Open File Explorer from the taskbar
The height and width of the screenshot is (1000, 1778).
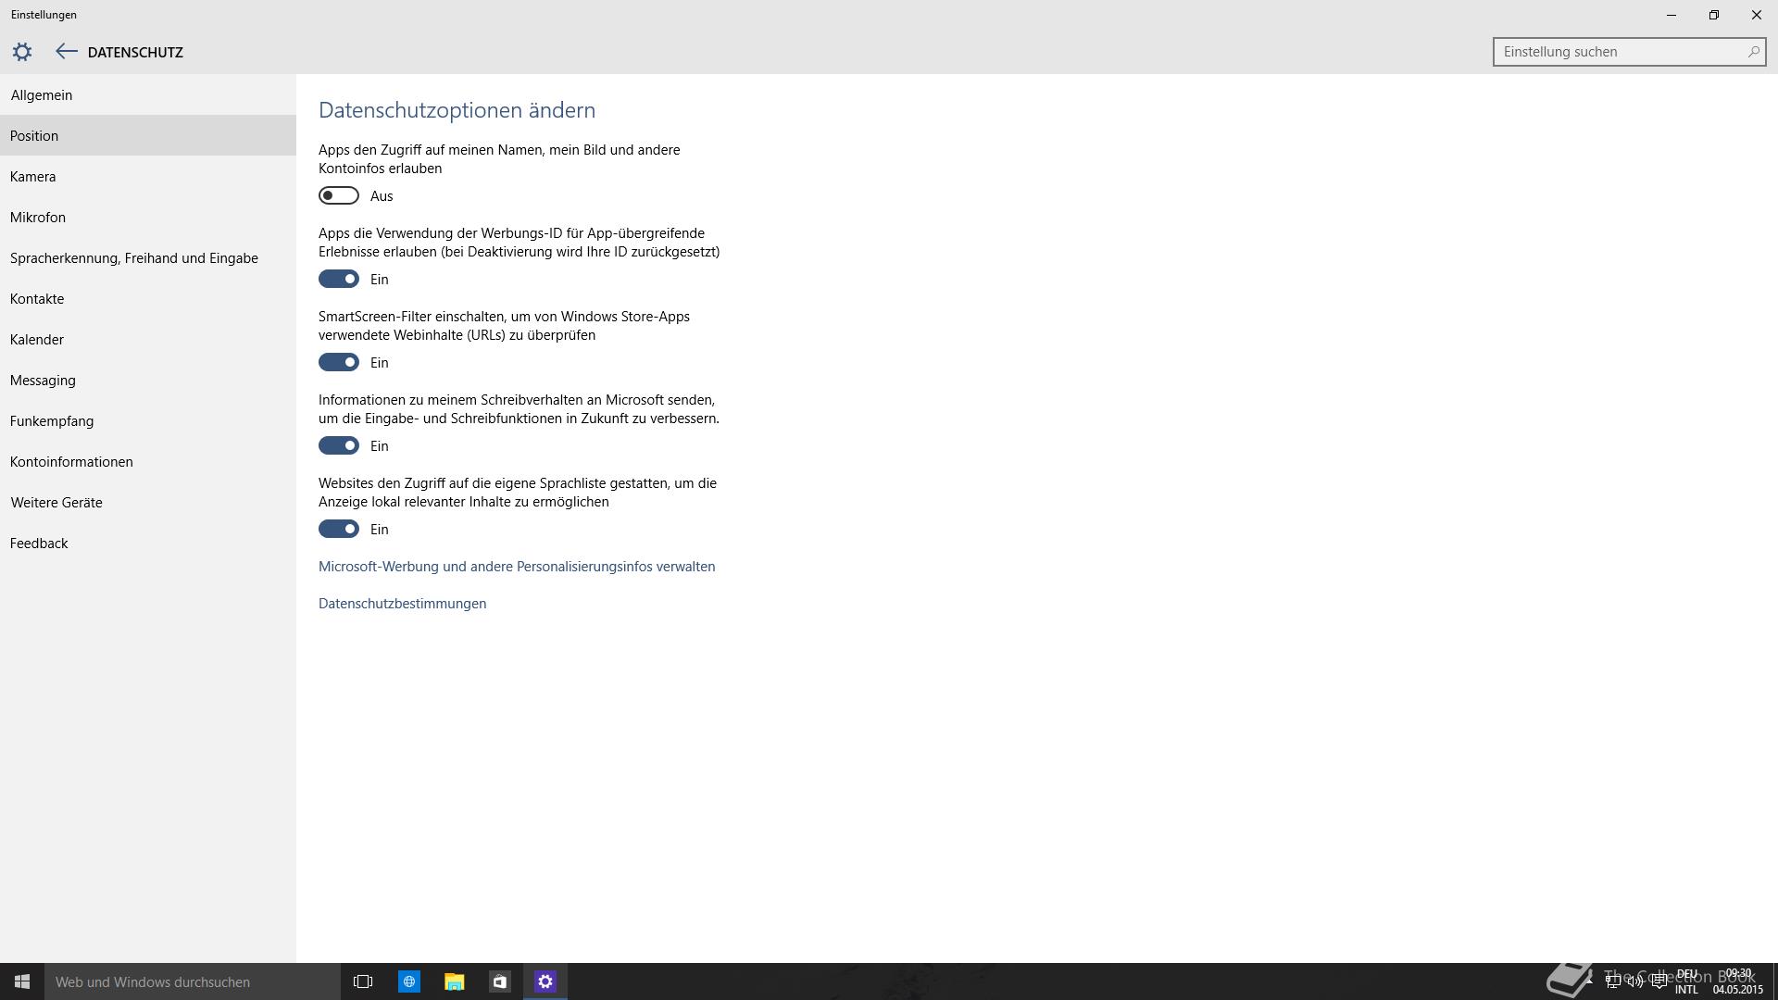pyautogui.click(x=454, y=981)
